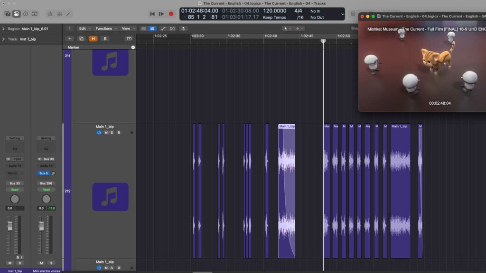Image resolution: width=486 pixels, height=273 pixels.
Task: Click the playhead marker in the ruler
Action: pyautogui.click(x=323, y=41)
